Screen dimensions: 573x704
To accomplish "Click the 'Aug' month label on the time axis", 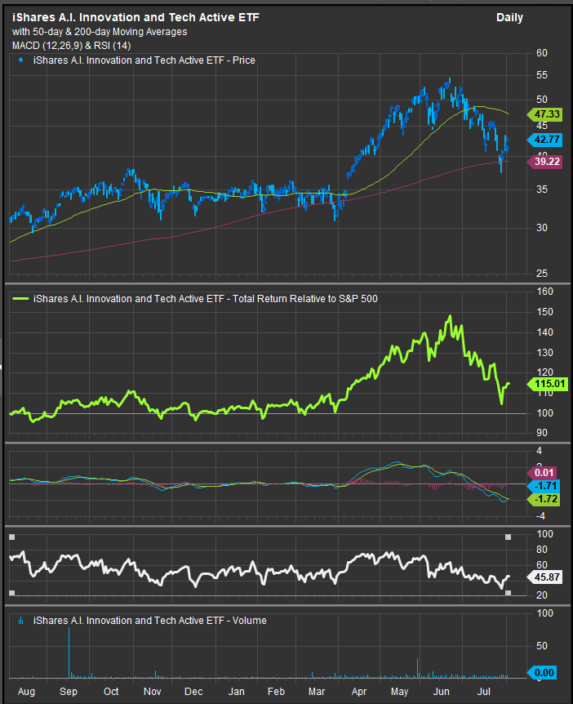I will point(26,692).
